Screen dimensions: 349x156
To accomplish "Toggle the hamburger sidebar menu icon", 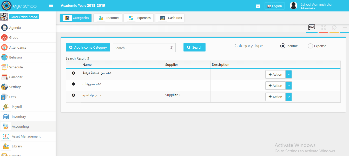I will click(51, 5).
